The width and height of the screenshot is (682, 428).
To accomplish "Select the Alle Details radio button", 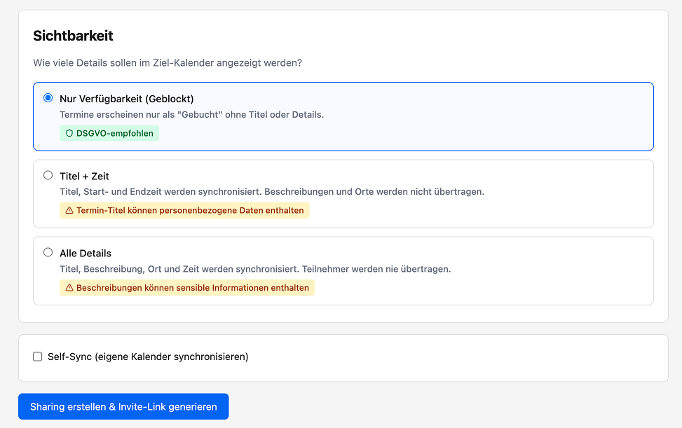I will [48, 251].
